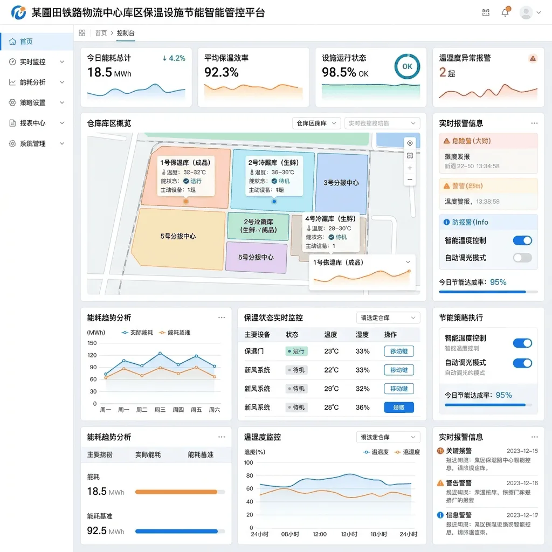Toggle the 能耗基准 legend item

tap(175, 333)
